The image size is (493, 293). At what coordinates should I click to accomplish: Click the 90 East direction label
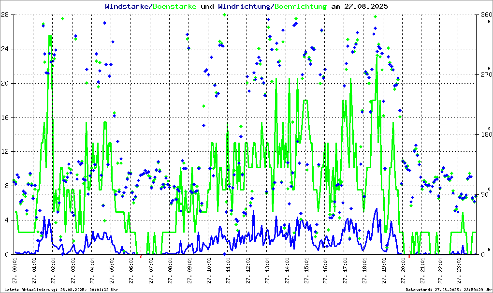point(485,193)
